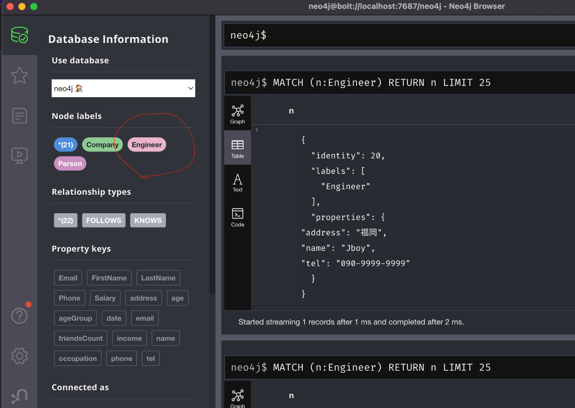Click the Node labels heading
This screenshot has height=408, width=575.
[77, 116]
